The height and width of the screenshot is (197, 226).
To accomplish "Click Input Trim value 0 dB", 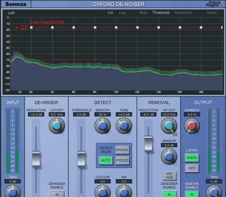I will click(13, 181).
